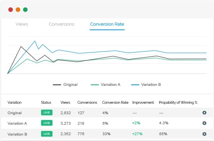Click the 4.3% winning probability value
Screen dimensions: 214x141
164,123
